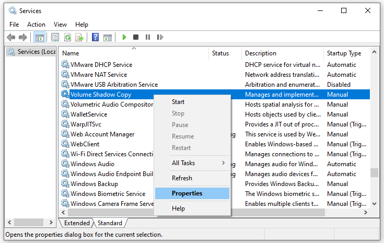Select the WalletService row name
Screen dimensions: 384x243
coord(89,114)
